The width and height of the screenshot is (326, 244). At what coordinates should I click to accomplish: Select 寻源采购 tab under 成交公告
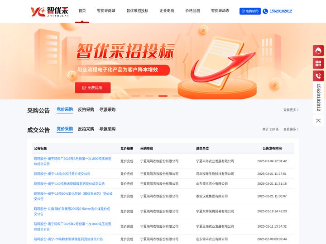click(x=107, y=129)
